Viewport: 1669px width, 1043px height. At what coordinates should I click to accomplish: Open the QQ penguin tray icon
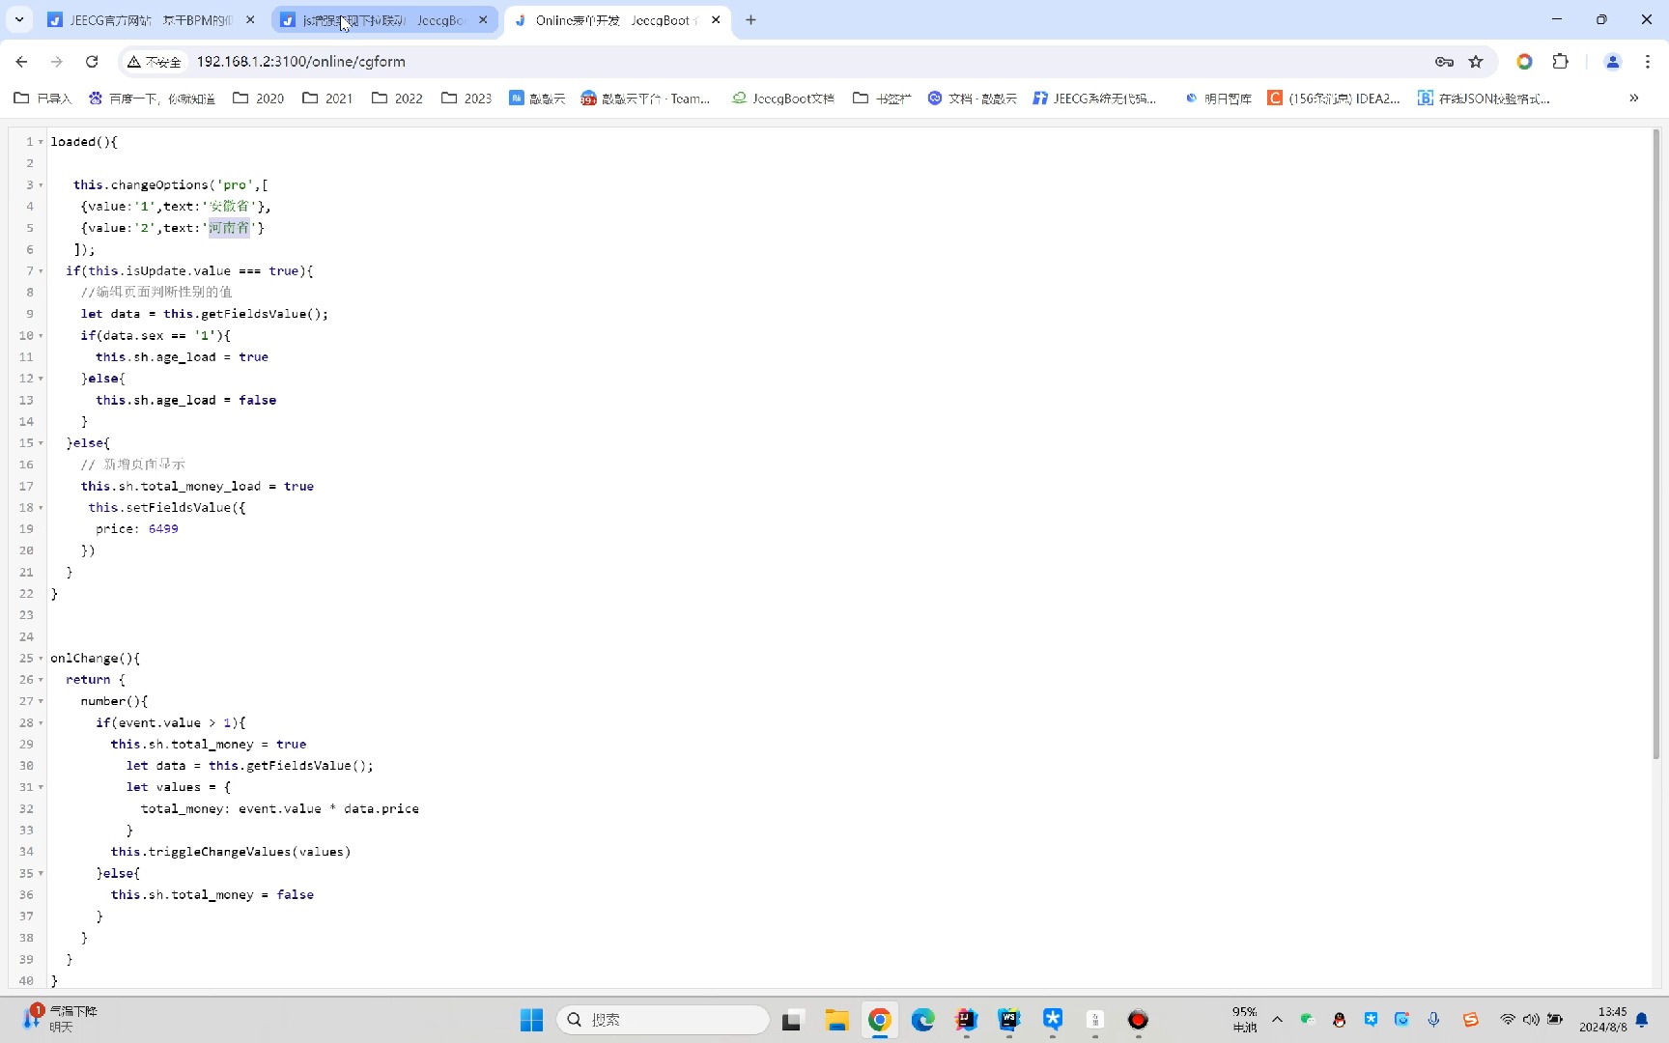pos(1339,1020)
